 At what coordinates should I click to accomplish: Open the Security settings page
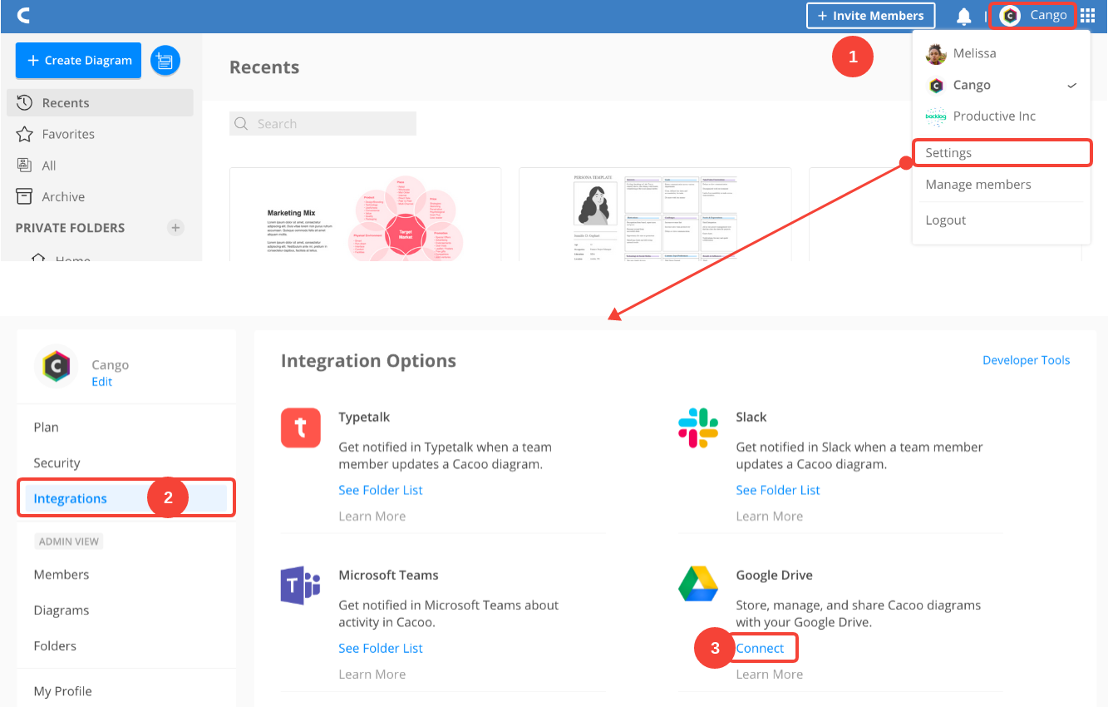click(x=57, y=463)
